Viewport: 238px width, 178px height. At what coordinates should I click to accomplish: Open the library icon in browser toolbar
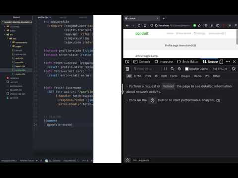212,25
